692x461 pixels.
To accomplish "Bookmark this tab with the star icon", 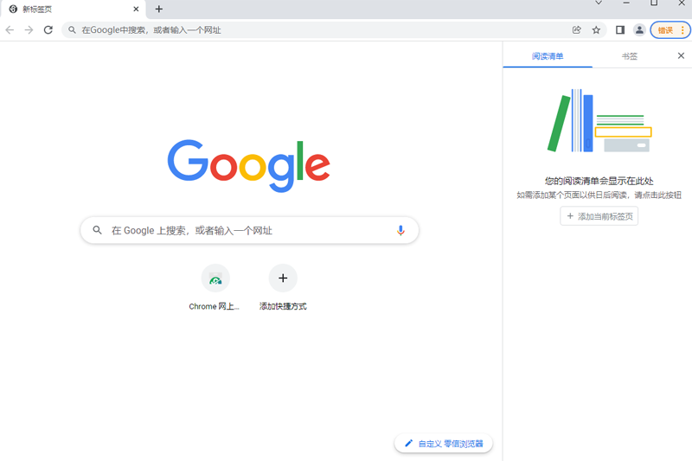I will [x=596, y=30].
